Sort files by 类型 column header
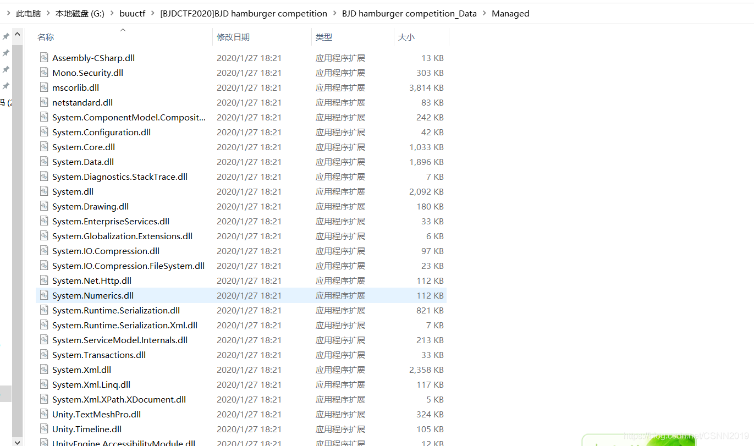Image resolution: width=754 pixels, height=446 pixels. point(324,37)
